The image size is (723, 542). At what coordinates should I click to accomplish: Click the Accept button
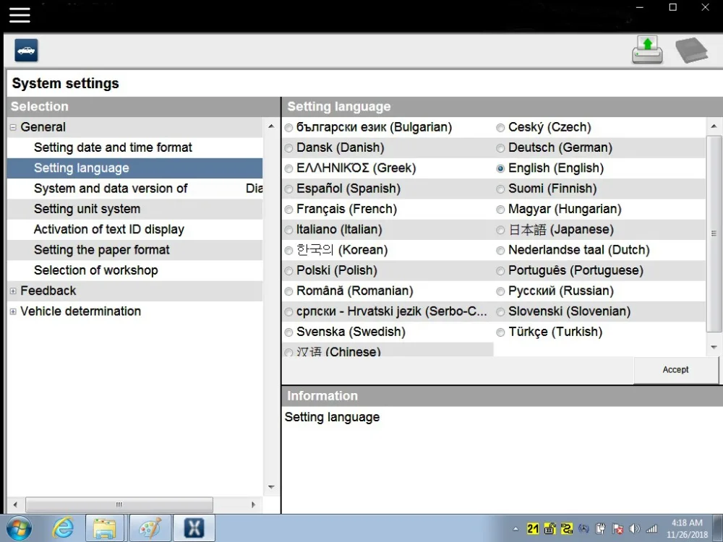(675, 369)
